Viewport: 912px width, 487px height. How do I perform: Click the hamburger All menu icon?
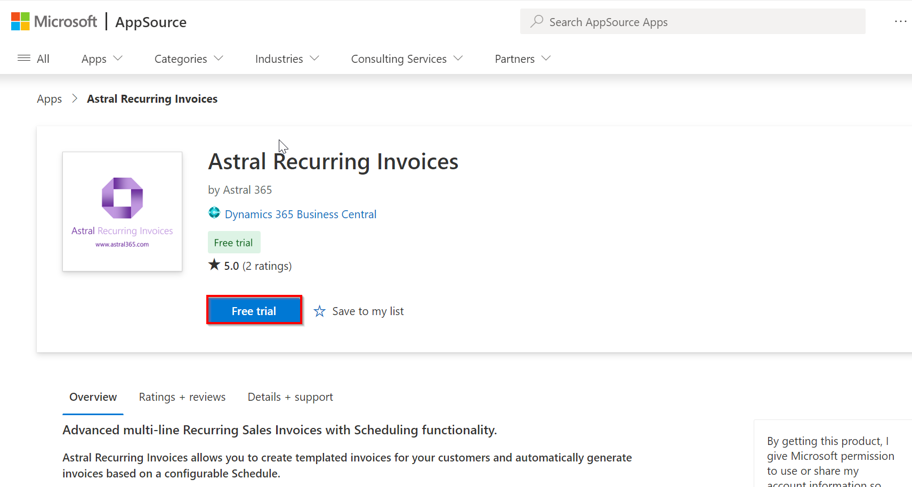click(x=24, y=59)
